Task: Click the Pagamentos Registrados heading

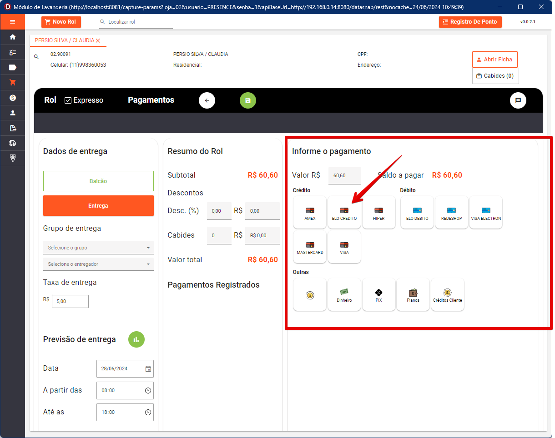Action: [x=213, y=285]
